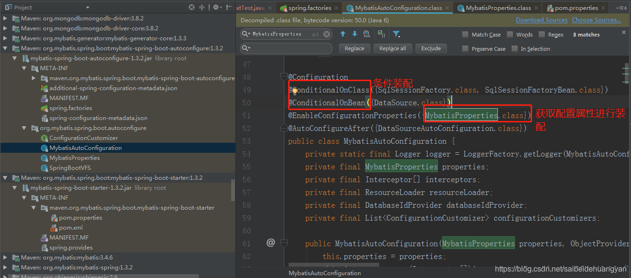Image resolution: width=631 pixels, height=278 pixels.
Task: Collapse org.mybatis.spring.boot.autoconfigure package
Action: [24, 128]
